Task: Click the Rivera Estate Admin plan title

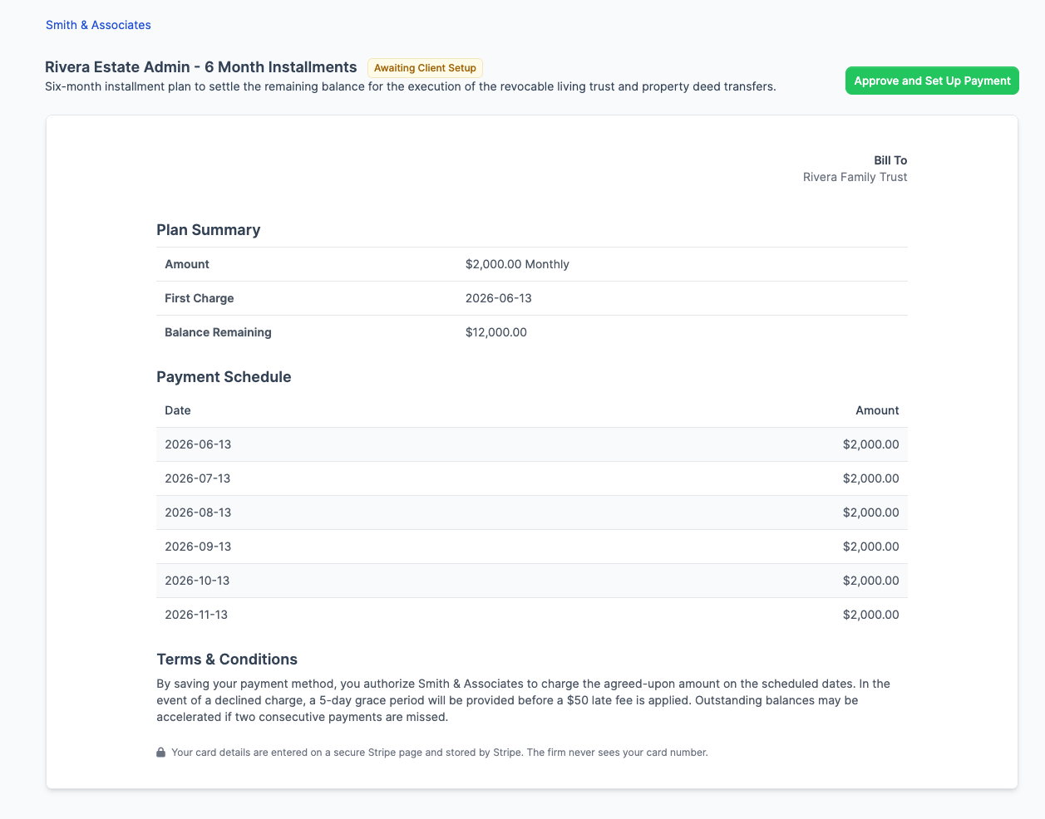Action: coord(201,67)
